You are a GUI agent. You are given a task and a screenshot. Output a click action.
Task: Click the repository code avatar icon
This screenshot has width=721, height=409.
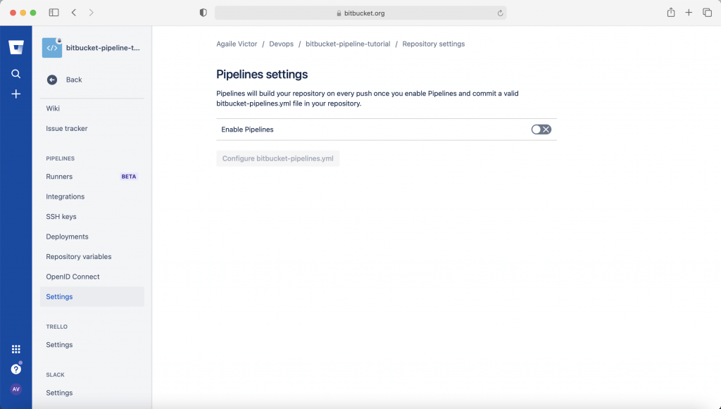click(52, 48)
